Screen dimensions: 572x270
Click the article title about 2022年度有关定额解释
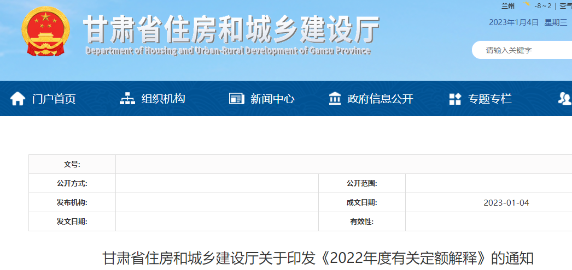[318, 258]
